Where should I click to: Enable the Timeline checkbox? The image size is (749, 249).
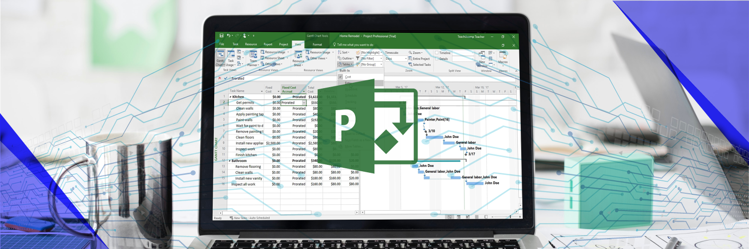[x=437, y=52]
